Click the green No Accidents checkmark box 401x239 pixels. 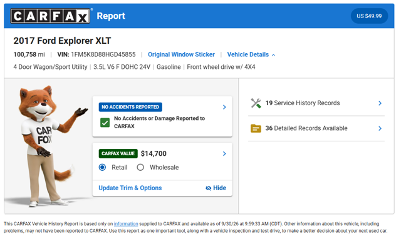[105, 123]
